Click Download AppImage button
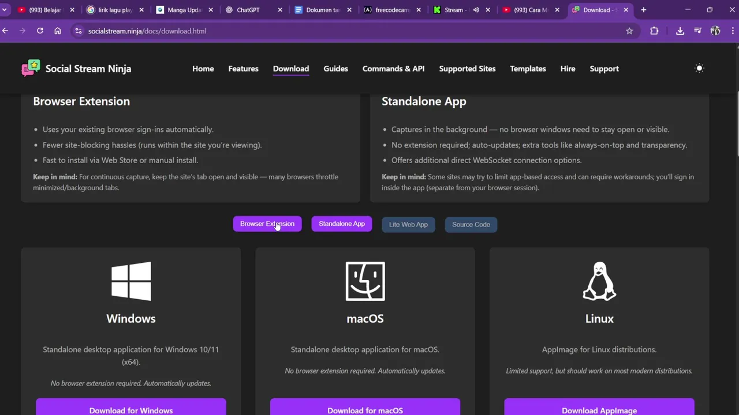Screen dimensions: 739x415 click(x=599, y=408)
